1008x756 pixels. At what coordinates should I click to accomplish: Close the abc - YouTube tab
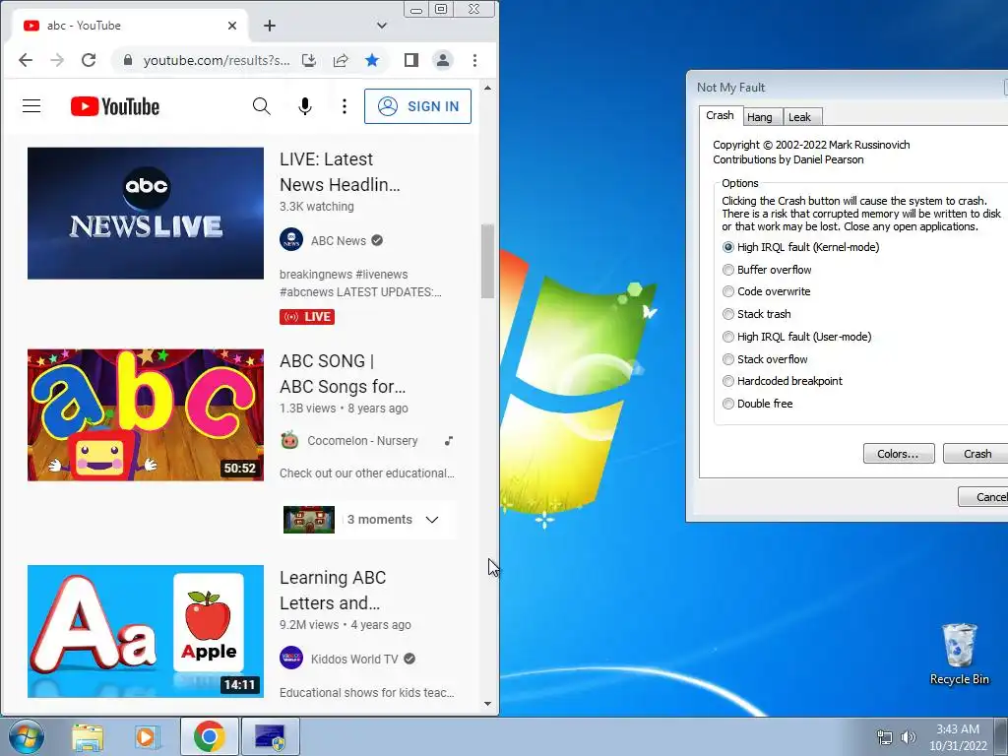[x=232, y=26]
